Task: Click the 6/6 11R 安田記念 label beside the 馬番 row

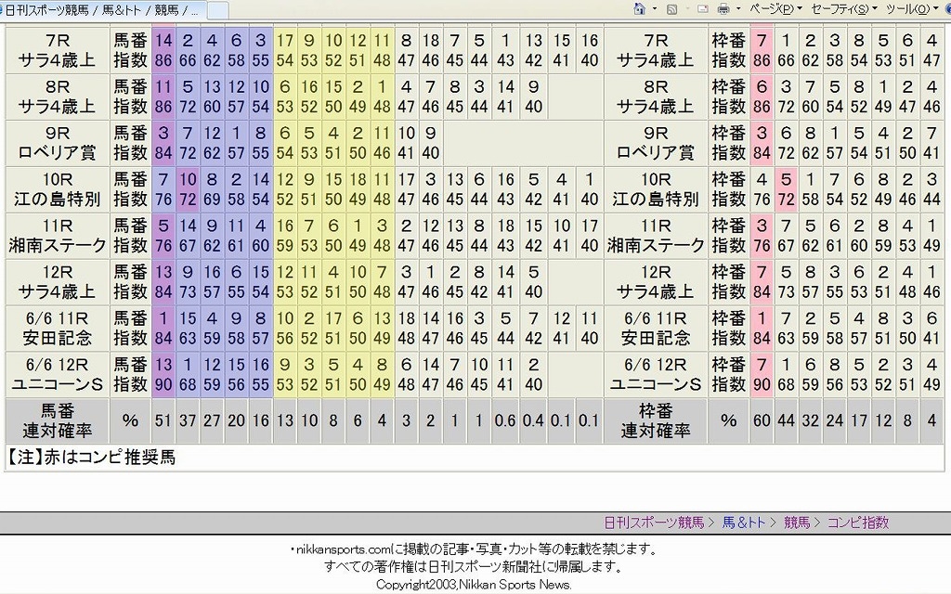Action: [57, 328]
